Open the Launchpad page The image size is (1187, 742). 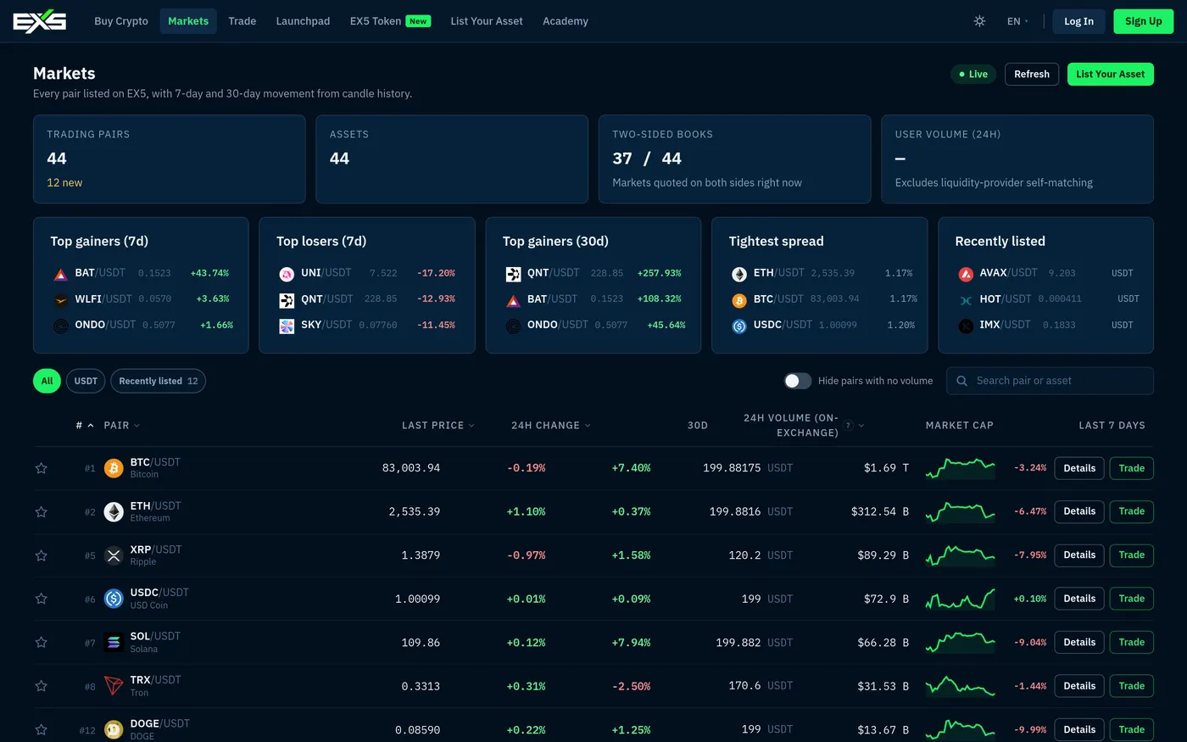tap(303, 21)
